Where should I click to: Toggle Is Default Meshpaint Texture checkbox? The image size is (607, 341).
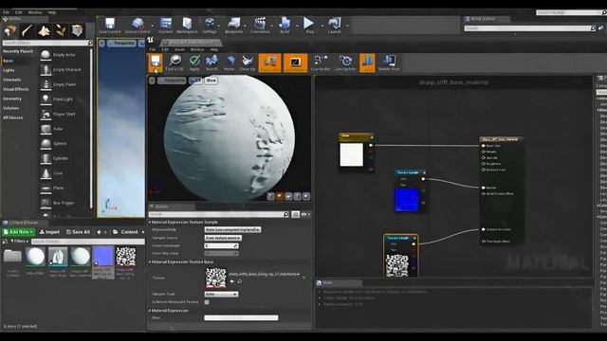coord(207,302)
